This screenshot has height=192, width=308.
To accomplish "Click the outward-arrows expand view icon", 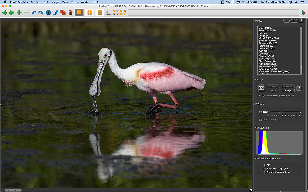I will click(123, 13).
